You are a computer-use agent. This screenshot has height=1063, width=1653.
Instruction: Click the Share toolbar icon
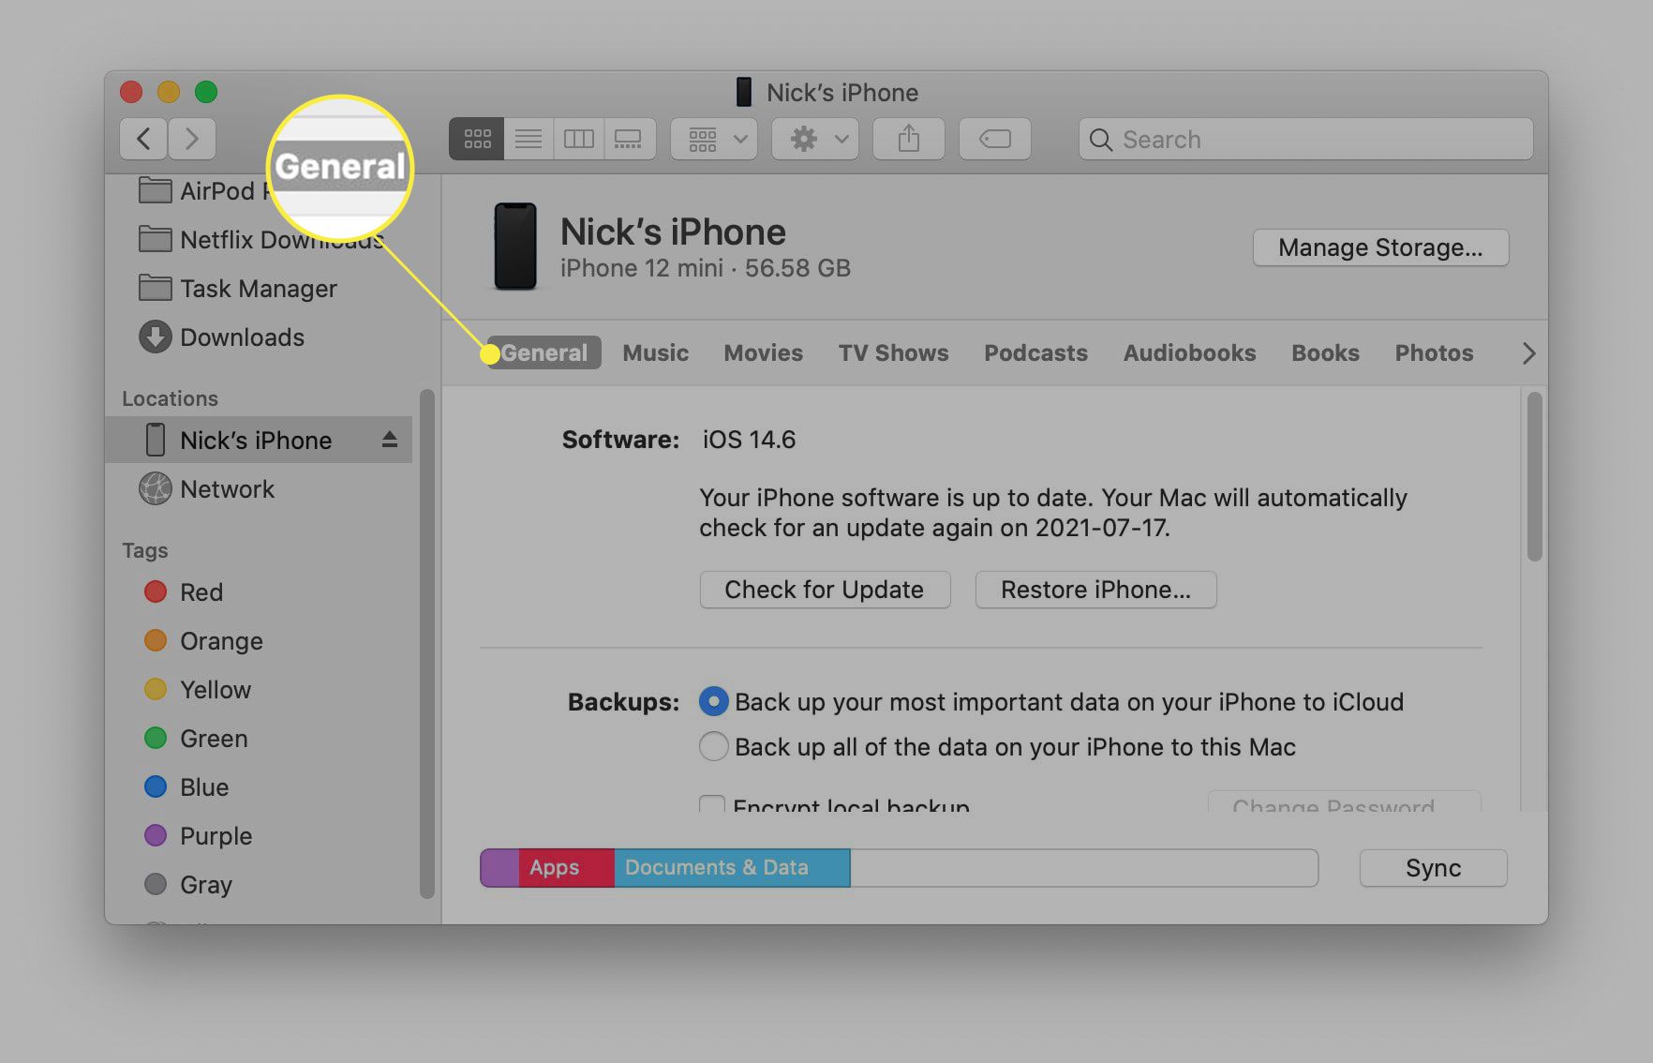[908, 139]
